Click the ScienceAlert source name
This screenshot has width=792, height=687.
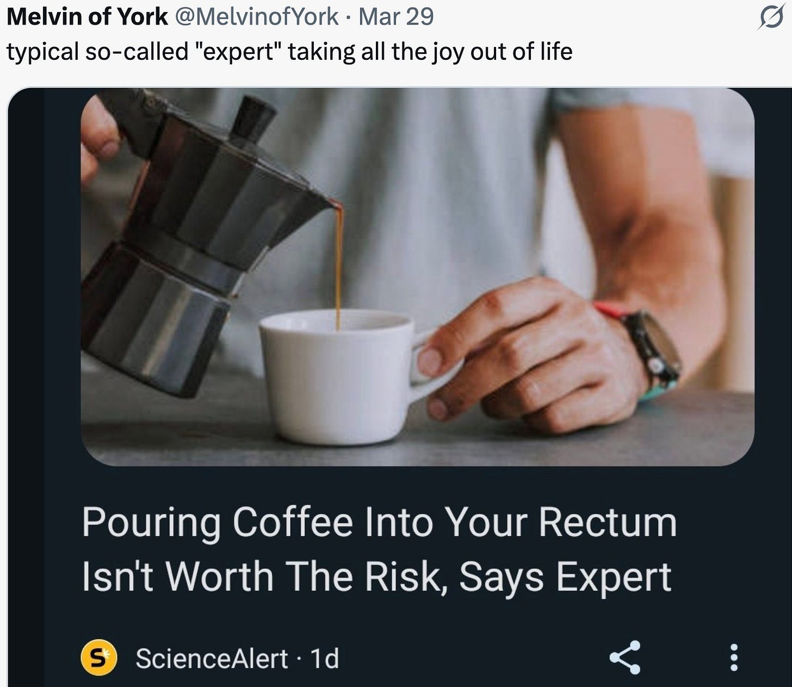coord(212,659)
